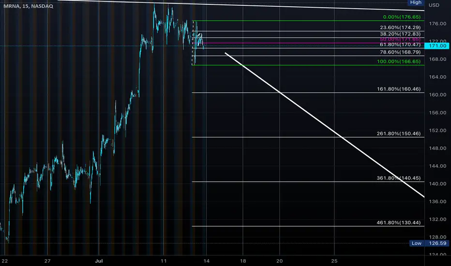Click the 132.00 price axis value
The image size is (451, 266).
pyautogui.click(x=437, y=220)
